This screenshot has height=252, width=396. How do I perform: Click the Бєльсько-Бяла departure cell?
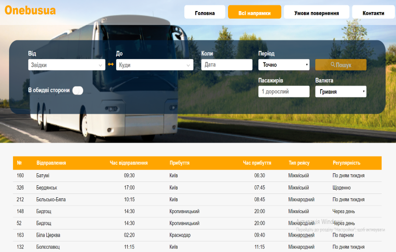pyautogui.click(x=51, y=200)
